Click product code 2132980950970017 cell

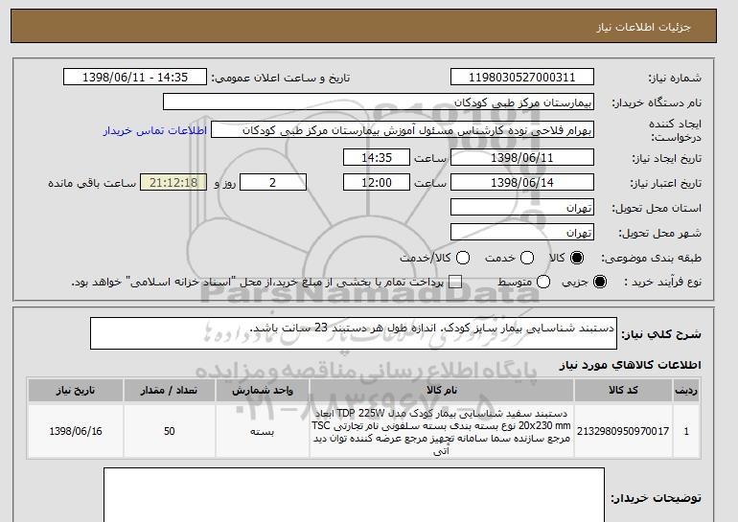click(623, 431)
